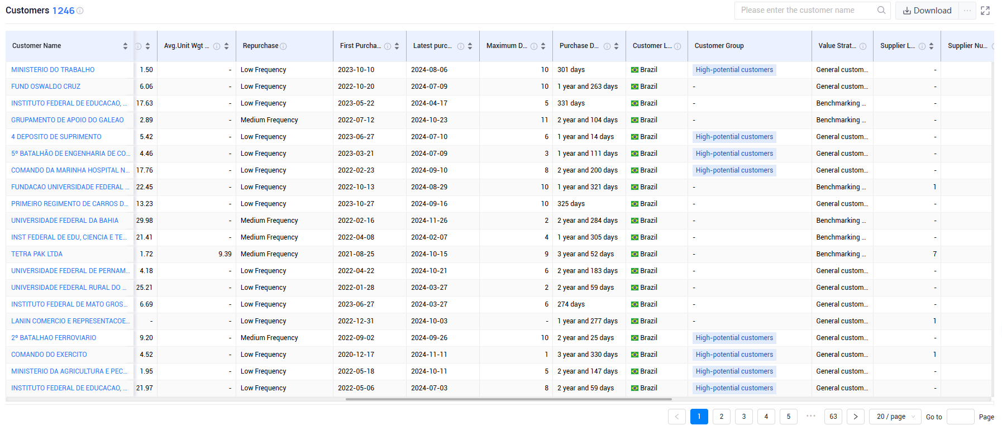Open TETRA PAK LTDA customer
This screenshot has height=430, width=1002.
tap(37, 254)
